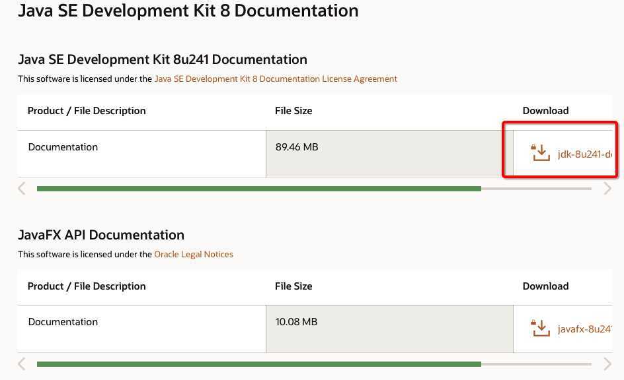Screen dimensions: 624x380
Task: Click right chevron under the JavaFX API table
Action: pyautogui.click(x=607, y=364)
